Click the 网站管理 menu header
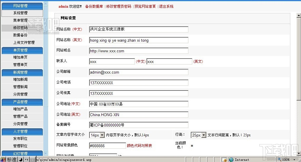Viewport: 301px width, 162px height. (x=22, y=6)
